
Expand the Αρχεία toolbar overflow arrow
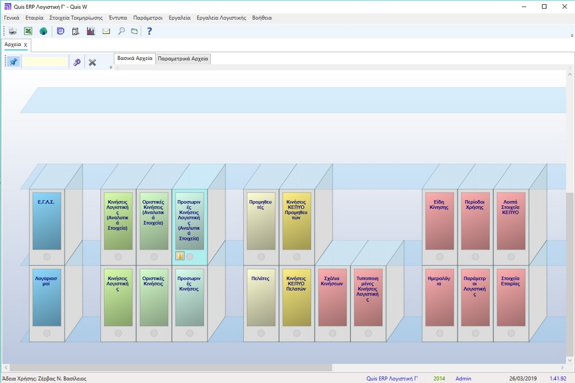[x=111, y=68]
